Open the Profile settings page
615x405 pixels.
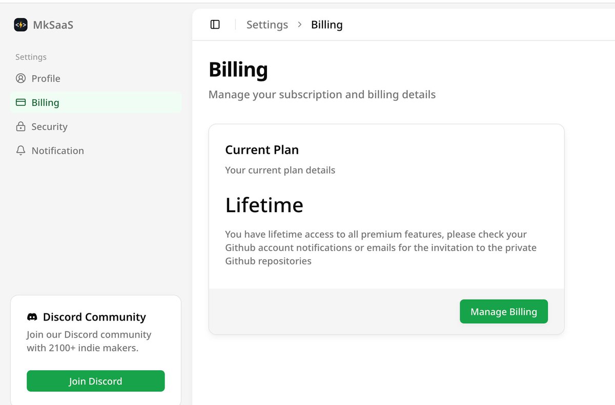coord(96,78)
